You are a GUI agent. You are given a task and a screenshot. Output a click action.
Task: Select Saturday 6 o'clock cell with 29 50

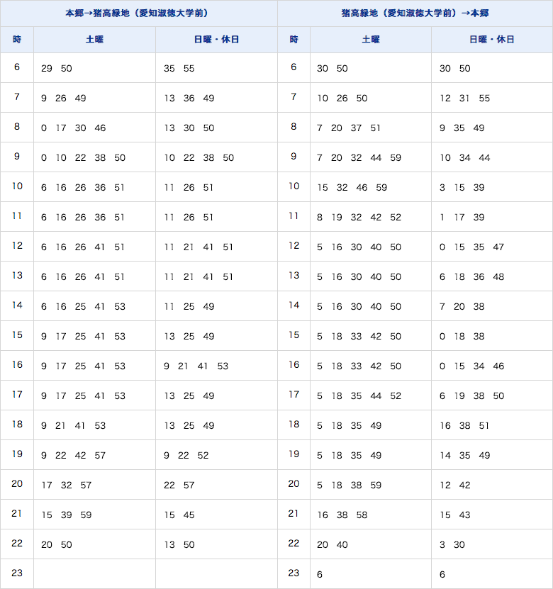point(94,67)
